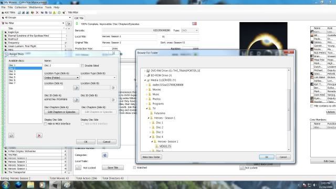The height and width of the screenshot is (189, 336).
Task: Select Frequency in the title list
Action: (x=14, y=43)
